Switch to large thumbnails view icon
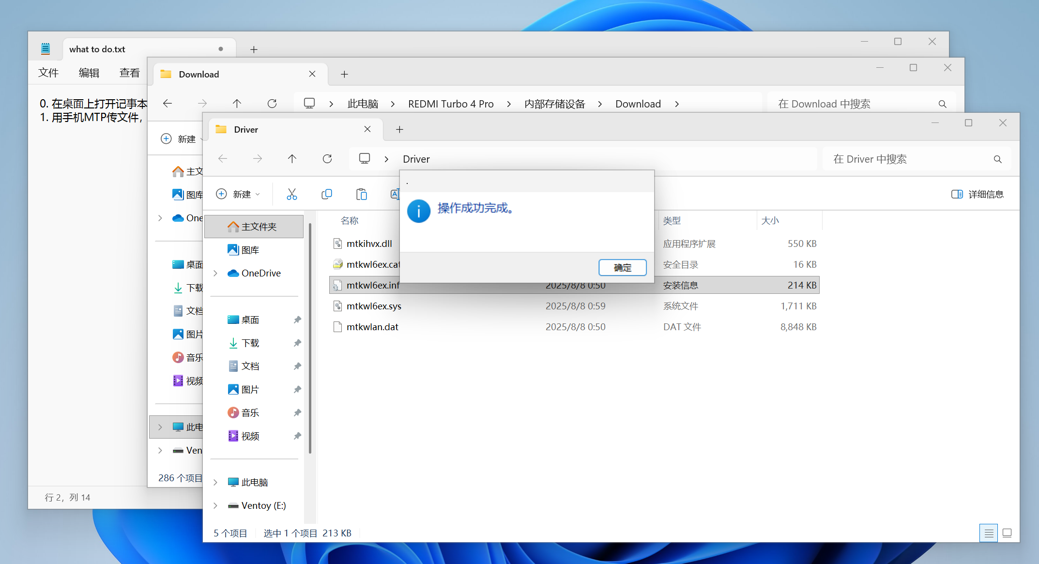This screenshot has width=1039, height=564. click(1007, 533)
